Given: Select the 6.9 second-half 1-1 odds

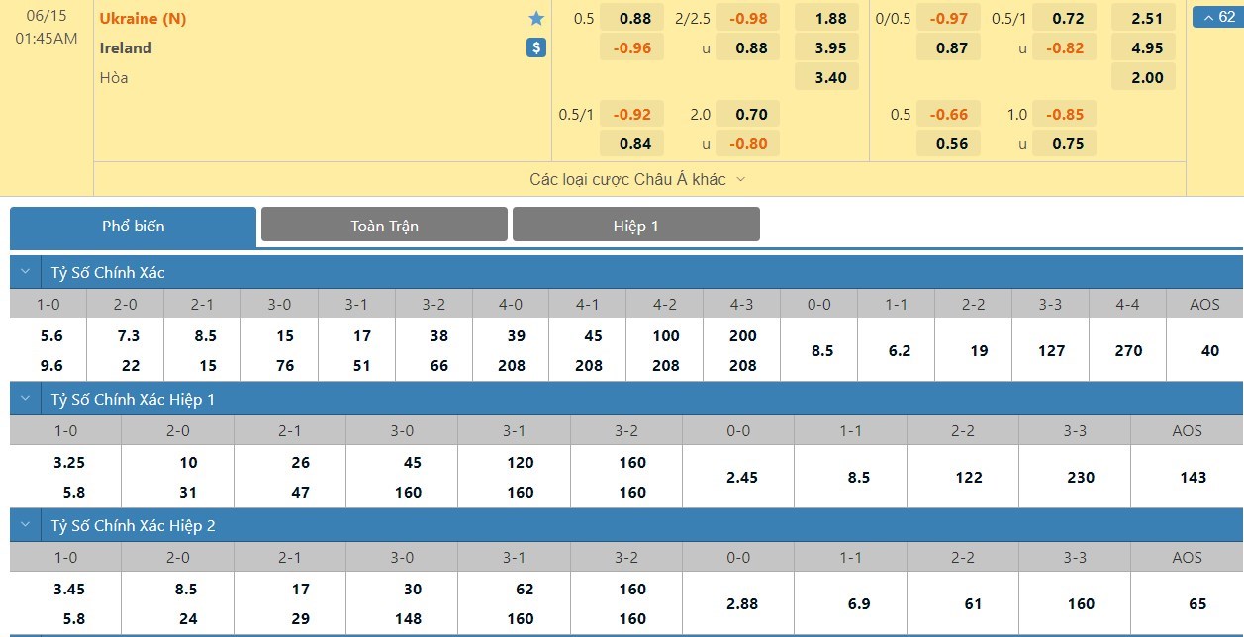Looking at the screenshot, I should (x=850, y=603).
